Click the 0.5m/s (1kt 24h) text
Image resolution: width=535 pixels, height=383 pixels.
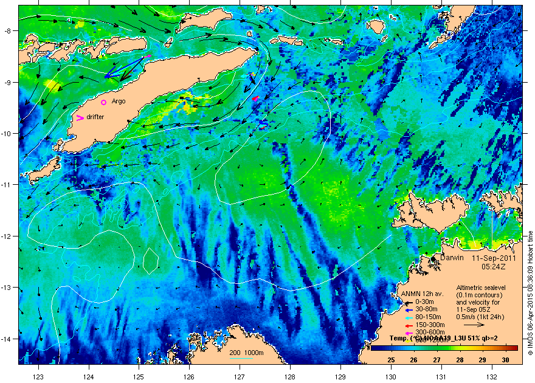(x=480, y=317)
